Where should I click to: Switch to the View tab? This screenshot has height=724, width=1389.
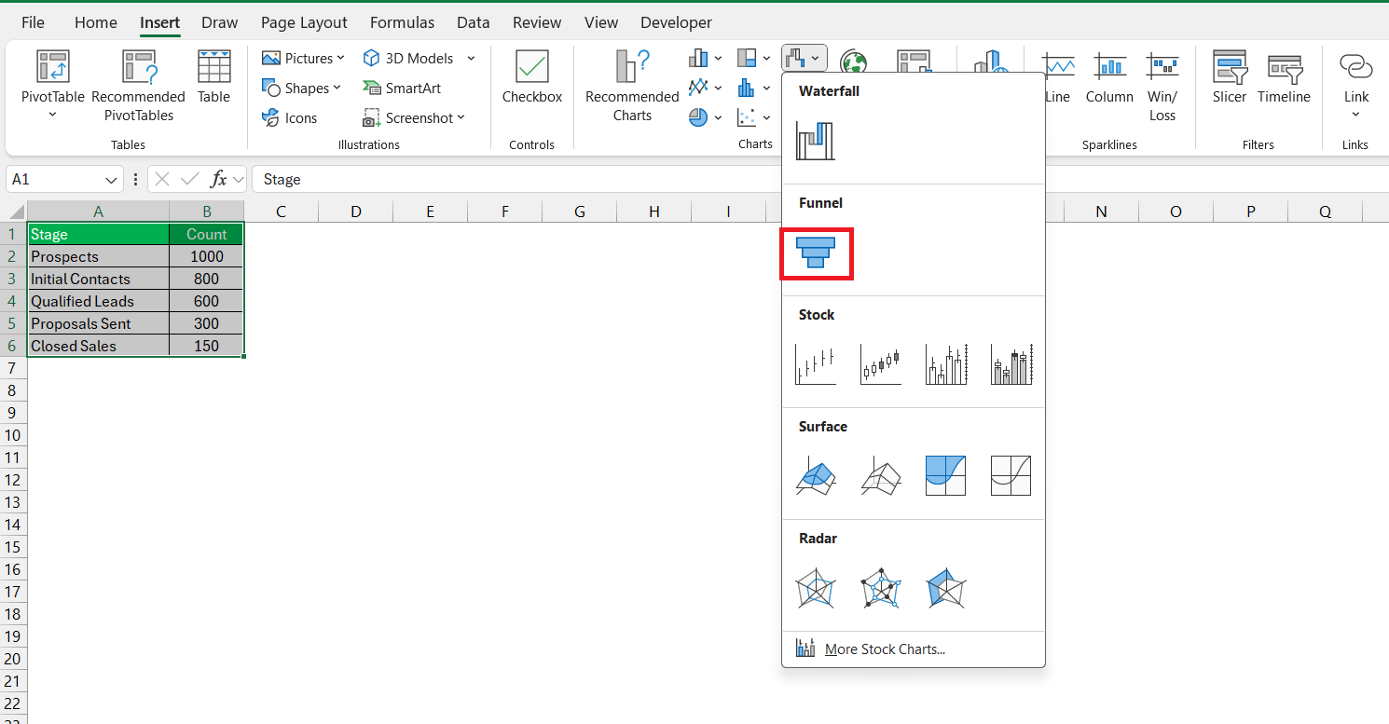pyautogui.click(x=601, y=22)
